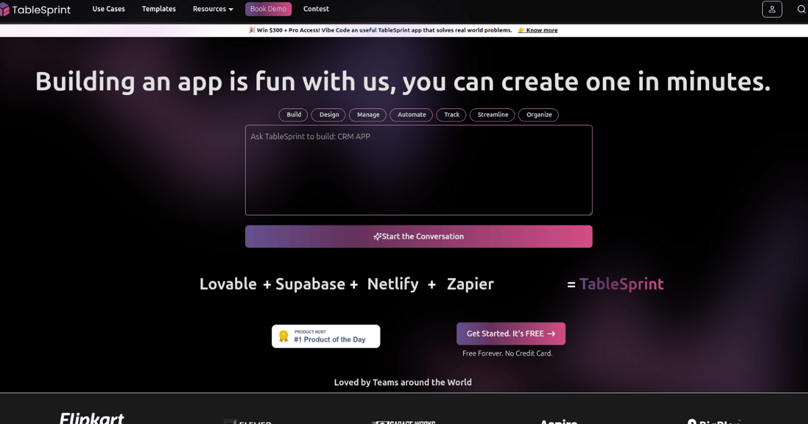Open the Use Cases menu item

pyautogui.click(x=108, y=9)
